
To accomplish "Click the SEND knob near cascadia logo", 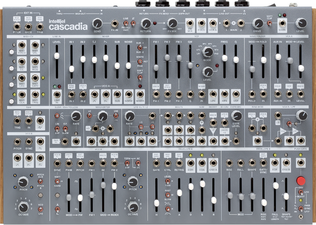I will 97,24.
